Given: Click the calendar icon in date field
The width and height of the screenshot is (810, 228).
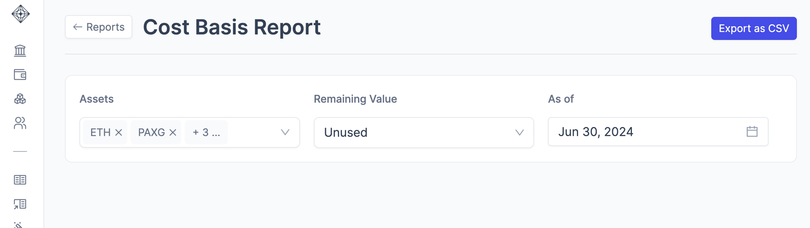Looking at the screenshot, I should (x=752, y=132).
